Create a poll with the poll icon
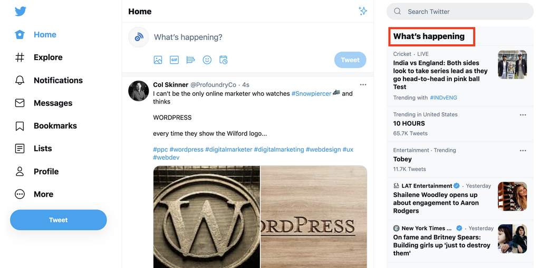 pyautogui.click(x=191, y=60)
